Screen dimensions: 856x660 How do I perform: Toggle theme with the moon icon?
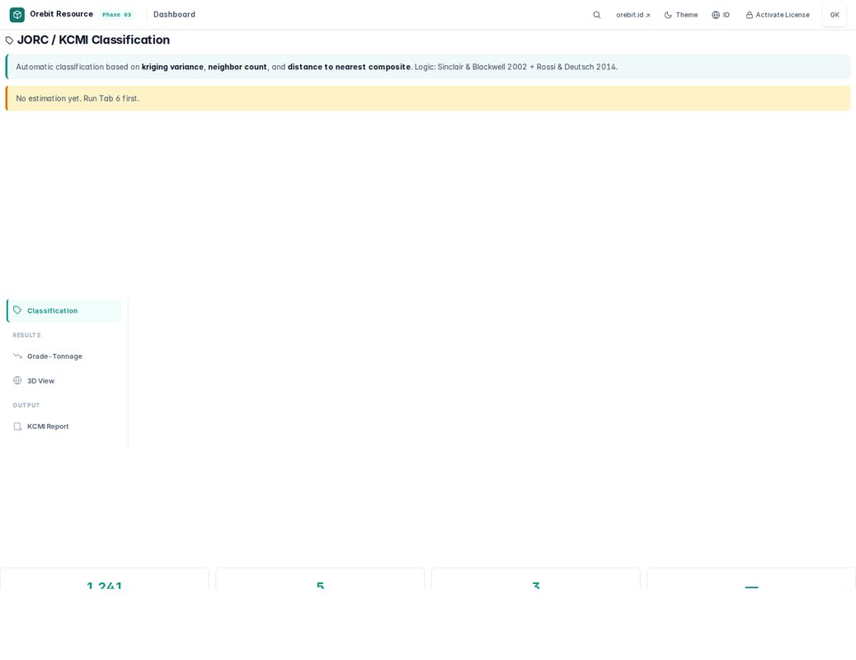point(668,15)
